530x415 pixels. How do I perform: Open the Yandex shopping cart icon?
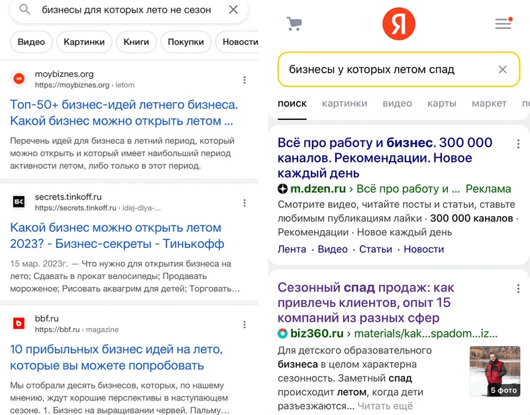294,24
